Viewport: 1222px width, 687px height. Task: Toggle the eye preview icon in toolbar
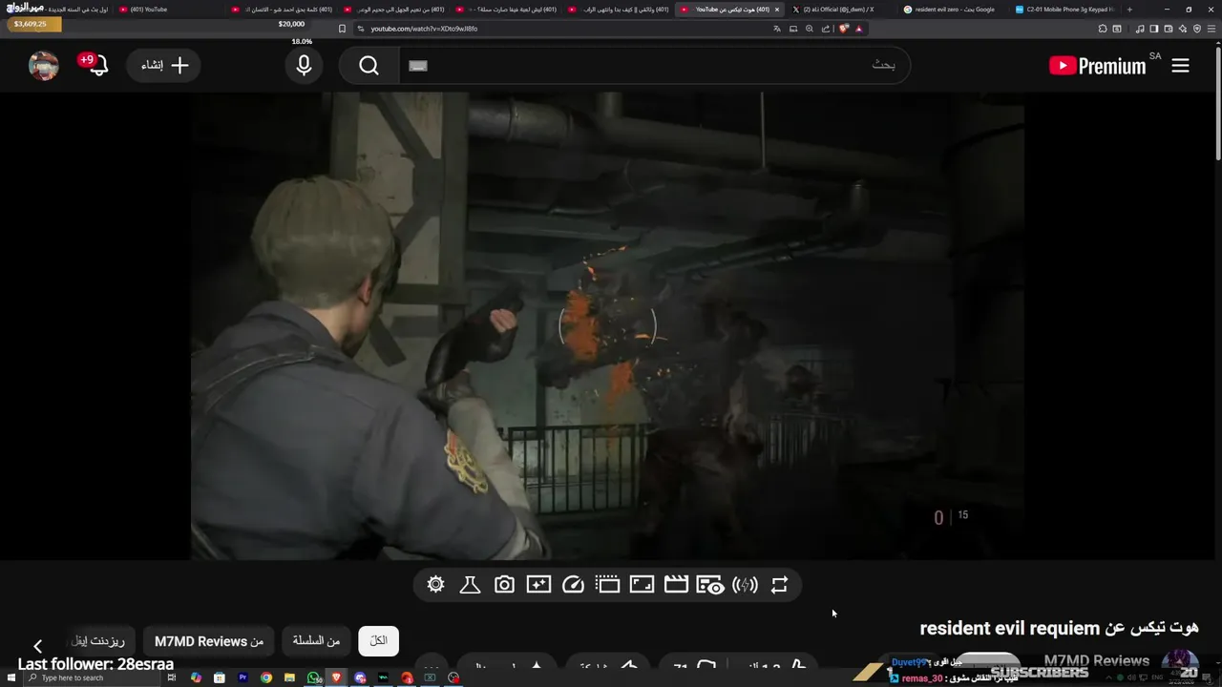pos(710,585)
